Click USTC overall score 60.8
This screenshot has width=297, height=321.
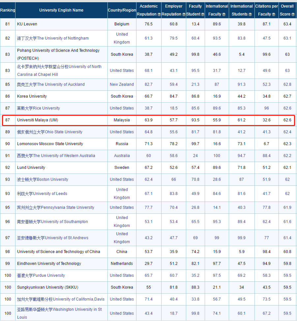287,252
